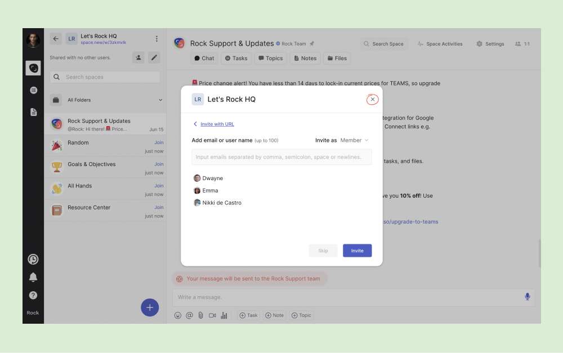Viewport: 563px width, 353px height.
Task: Open the three-dot workspace menu
Action: coord(157,39)
